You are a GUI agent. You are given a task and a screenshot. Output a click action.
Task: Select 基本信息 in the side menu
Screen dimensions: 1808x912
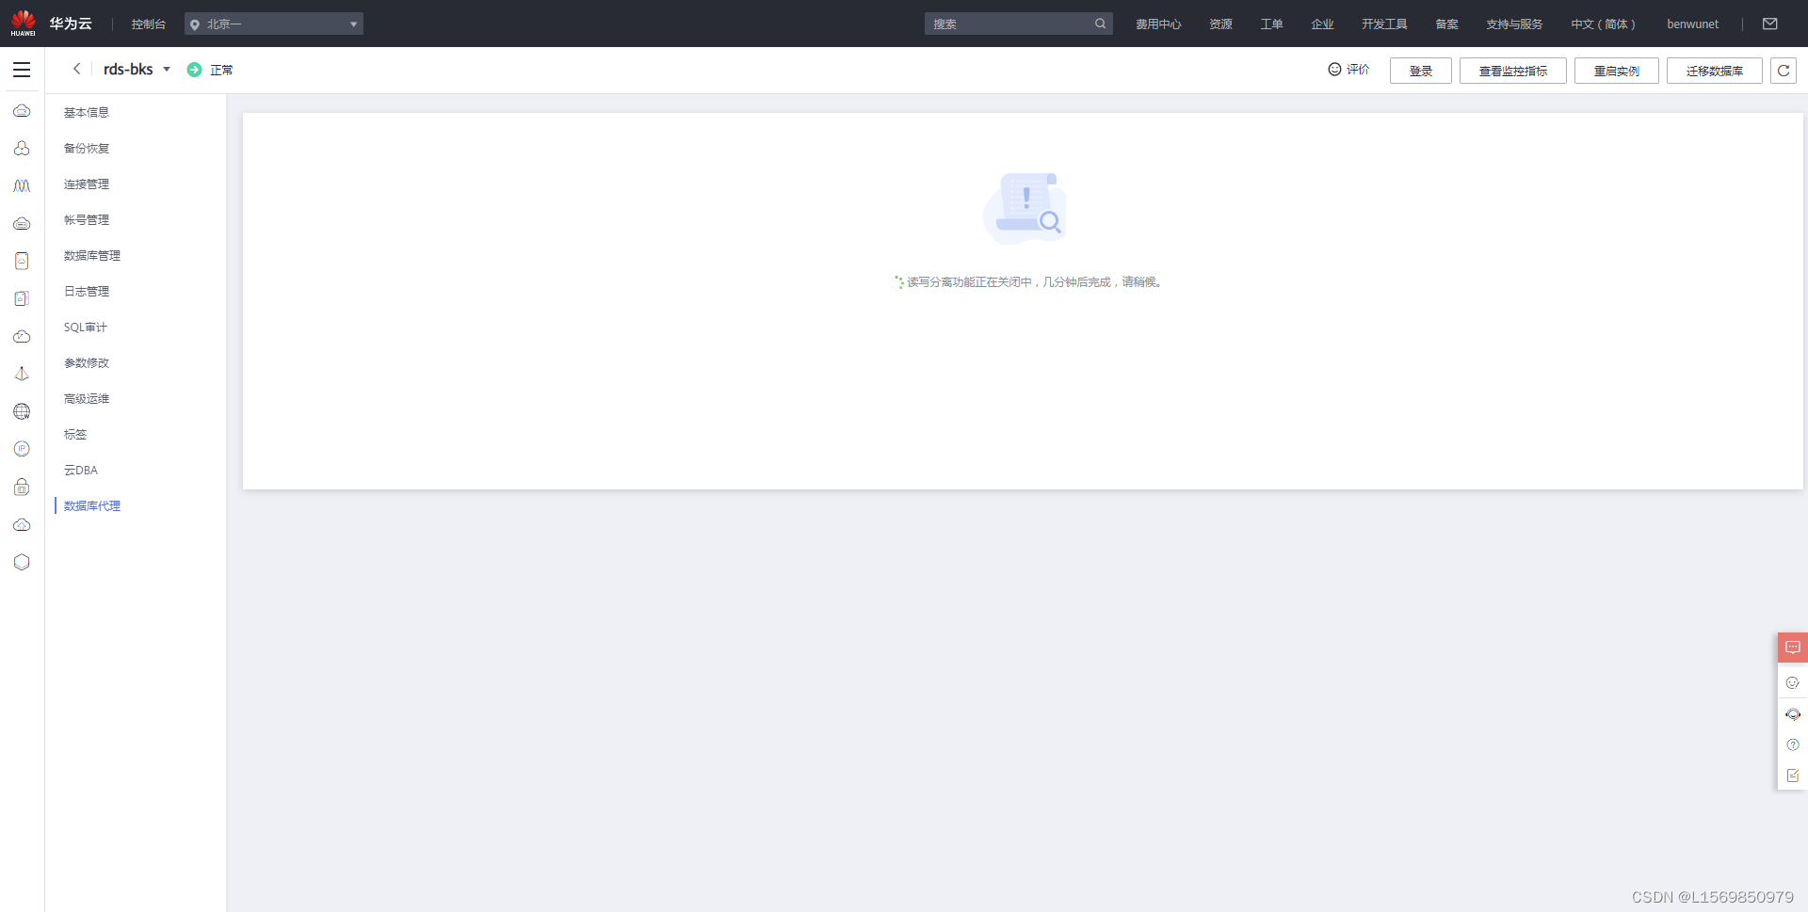87,113
